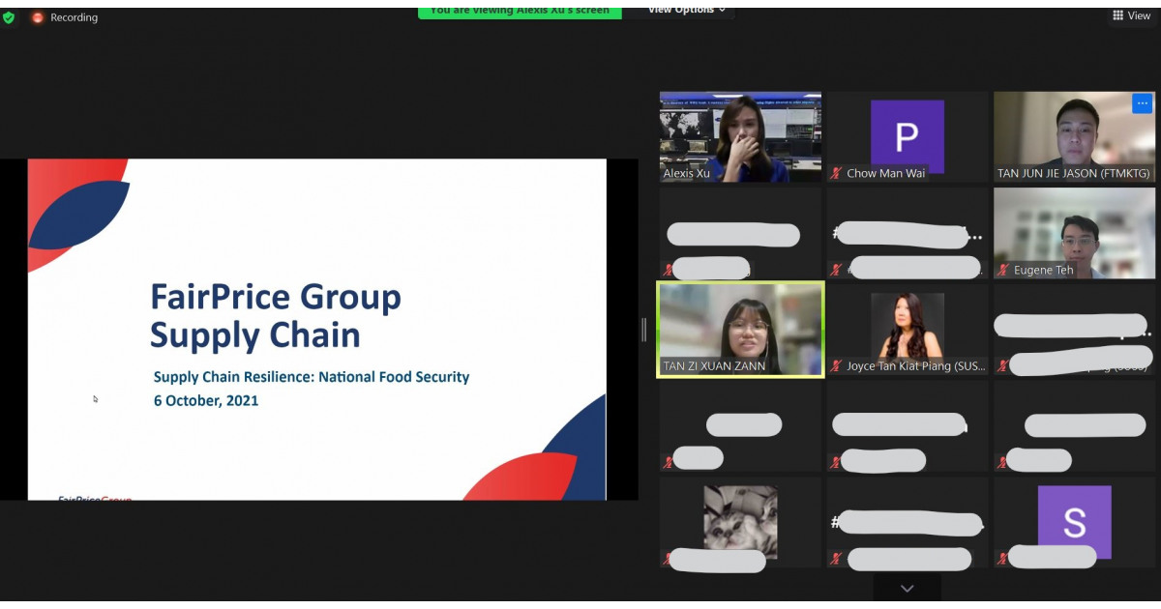Open the ellipsis menu on Jason's video tile

(1142, 103)
